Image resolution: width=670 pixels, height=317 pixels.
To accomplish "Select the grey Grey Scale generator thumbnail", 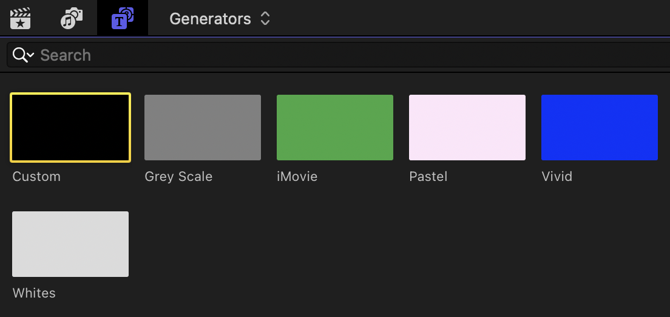I will tap(203, 128).
